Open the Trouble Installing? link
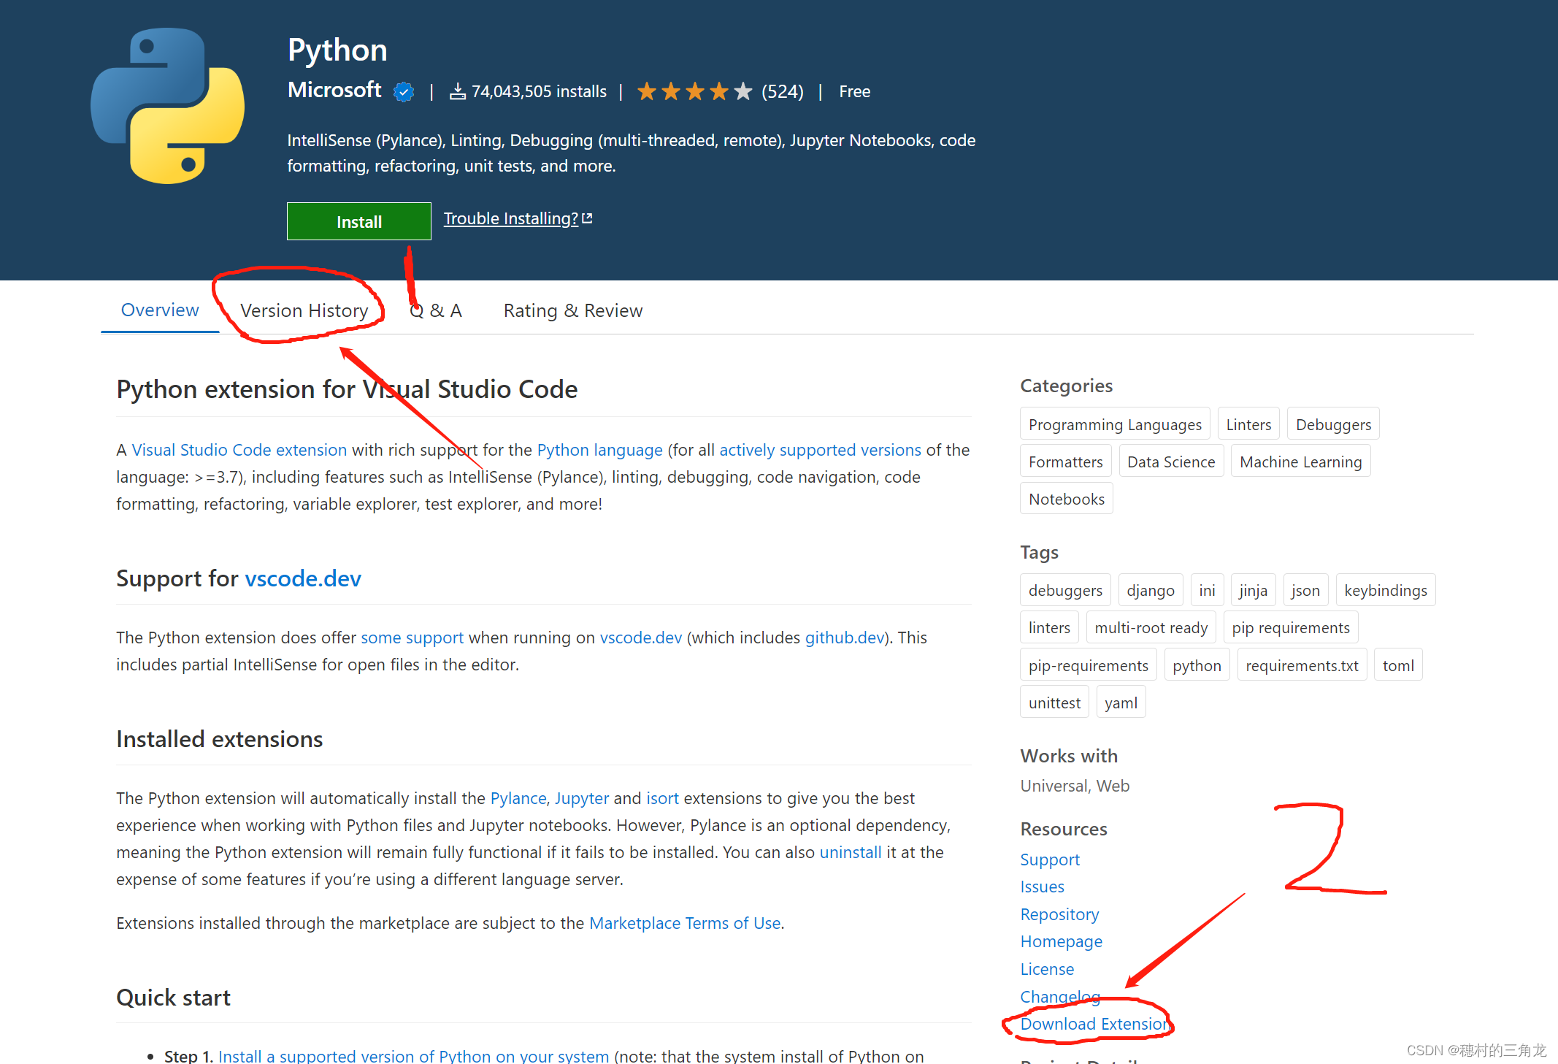Viewport: 1558px width, 1064px height. [x=511, y=218]
